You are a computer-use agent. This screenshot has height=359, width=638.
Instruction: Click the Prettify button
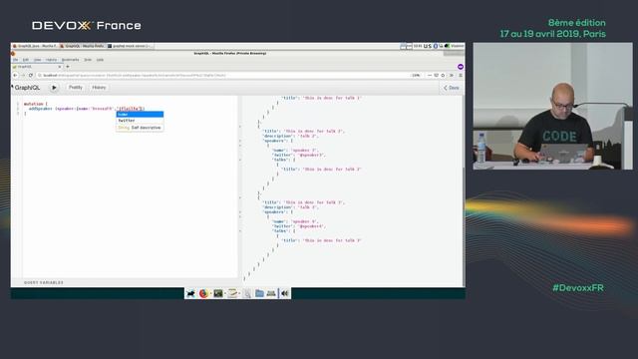coord(76,88)
